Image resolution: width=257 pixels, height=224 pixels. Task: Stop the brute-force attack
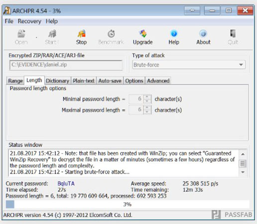tap(81, 37)
